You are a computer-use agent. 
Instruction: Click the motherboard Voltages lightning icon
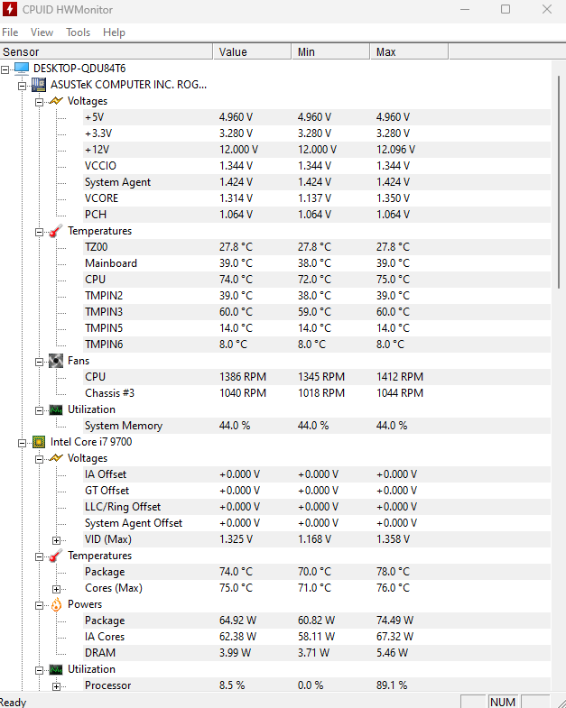(56, 101)
